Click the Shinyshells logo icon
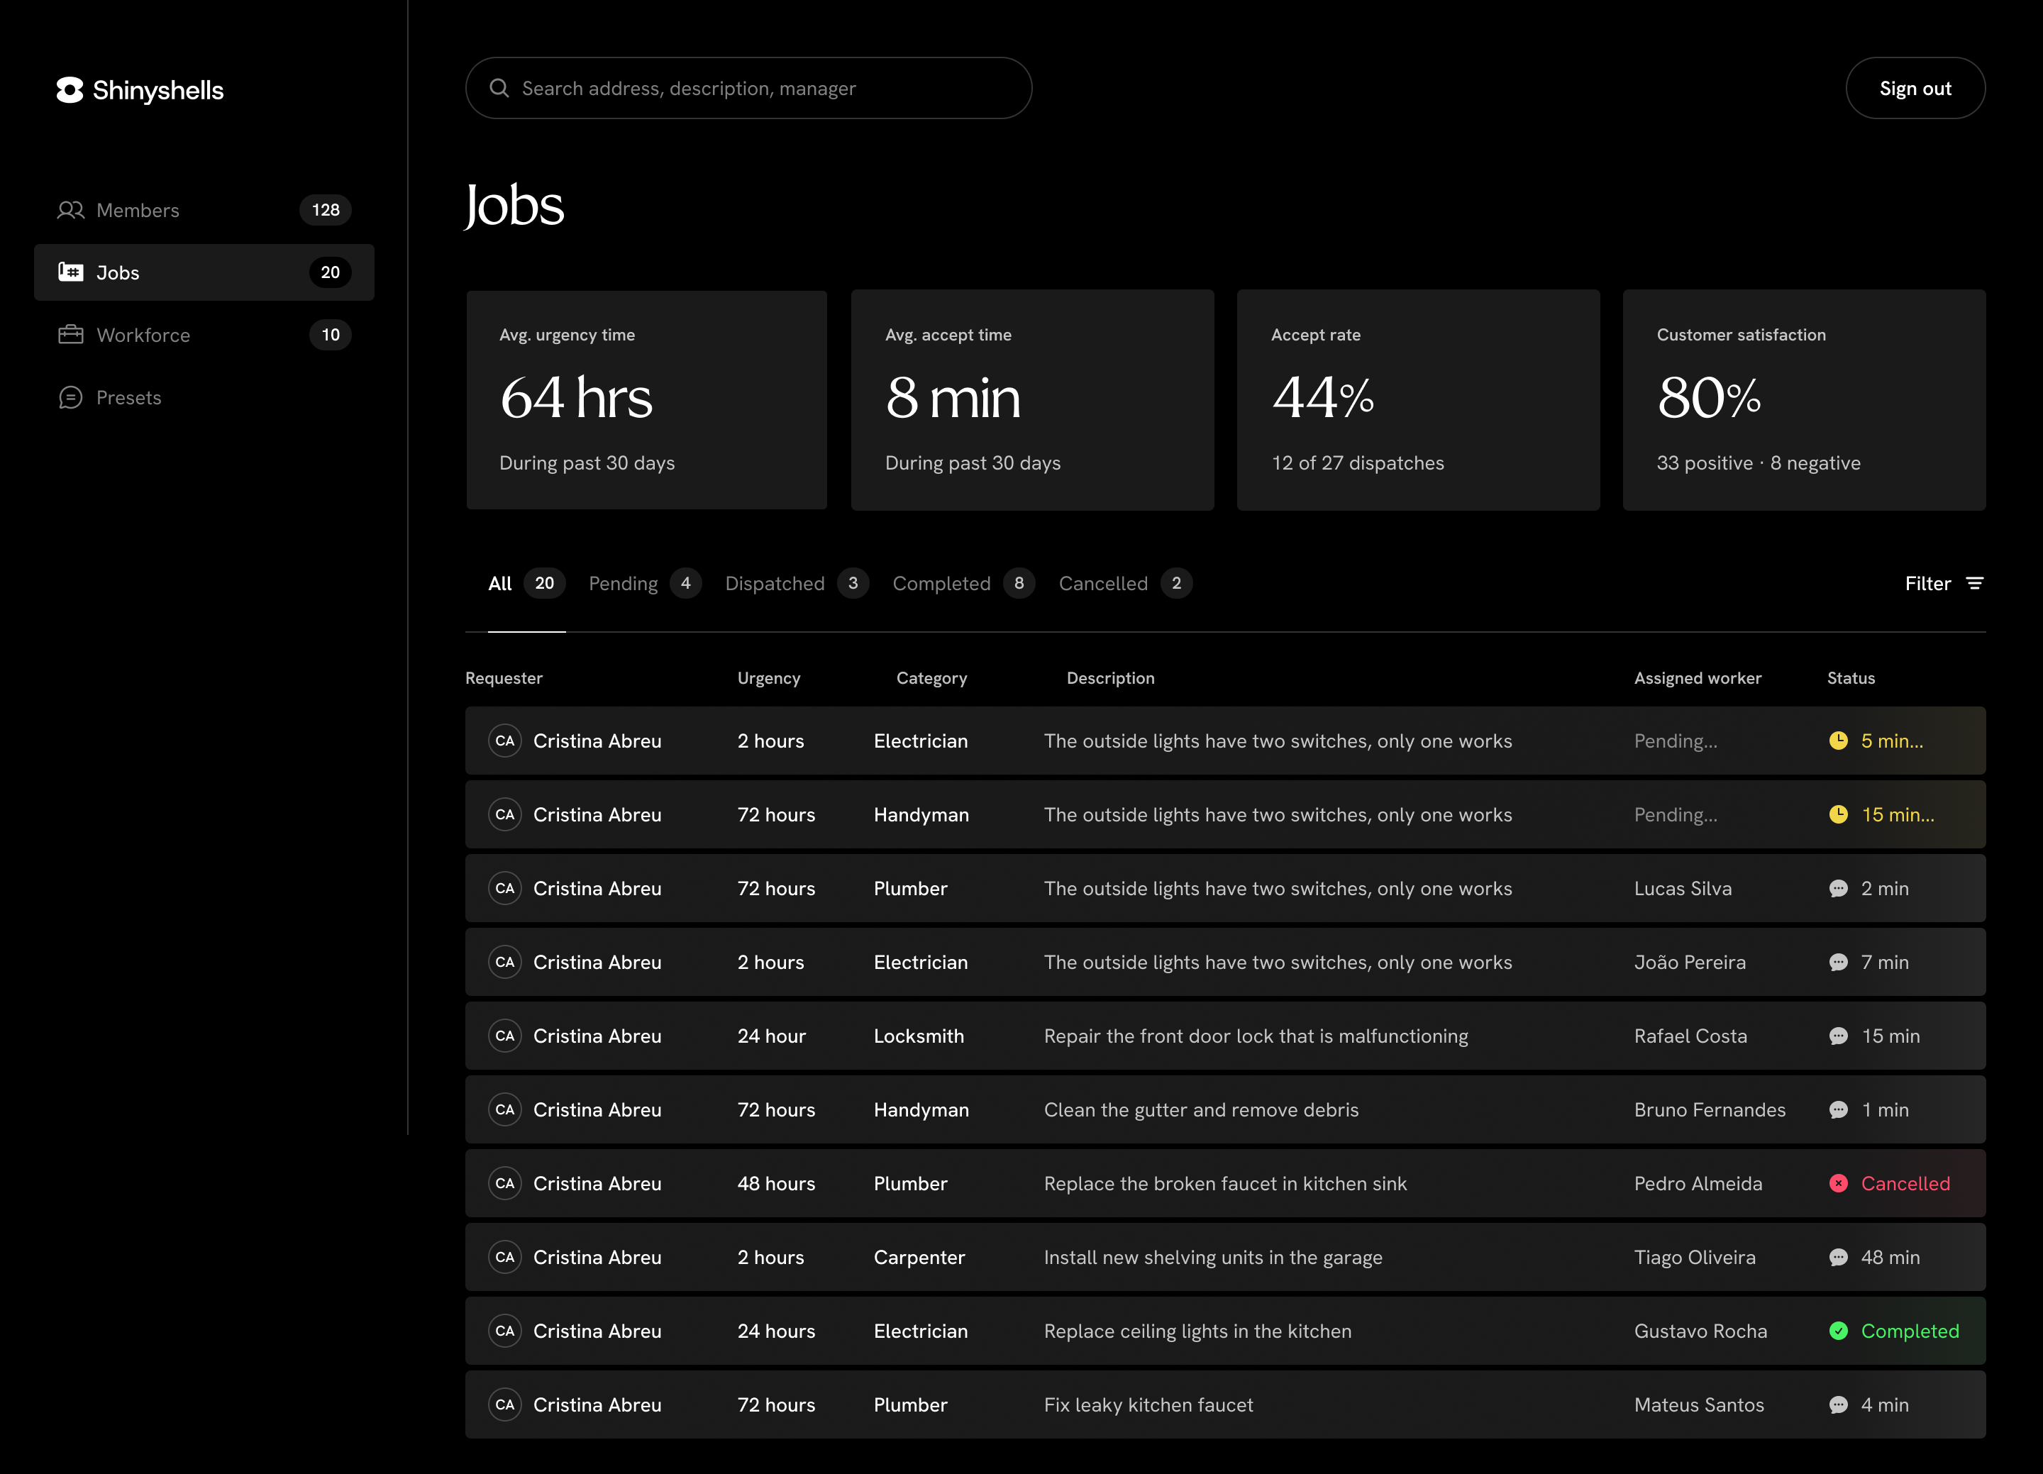 [70, 90]
